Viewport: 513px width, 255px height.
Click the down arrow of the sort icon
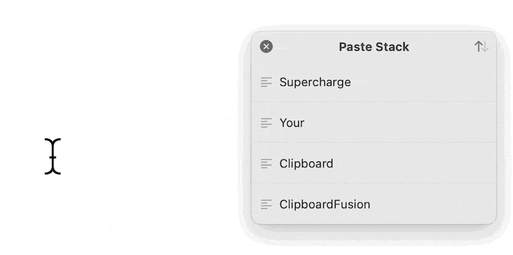point(485,47)
